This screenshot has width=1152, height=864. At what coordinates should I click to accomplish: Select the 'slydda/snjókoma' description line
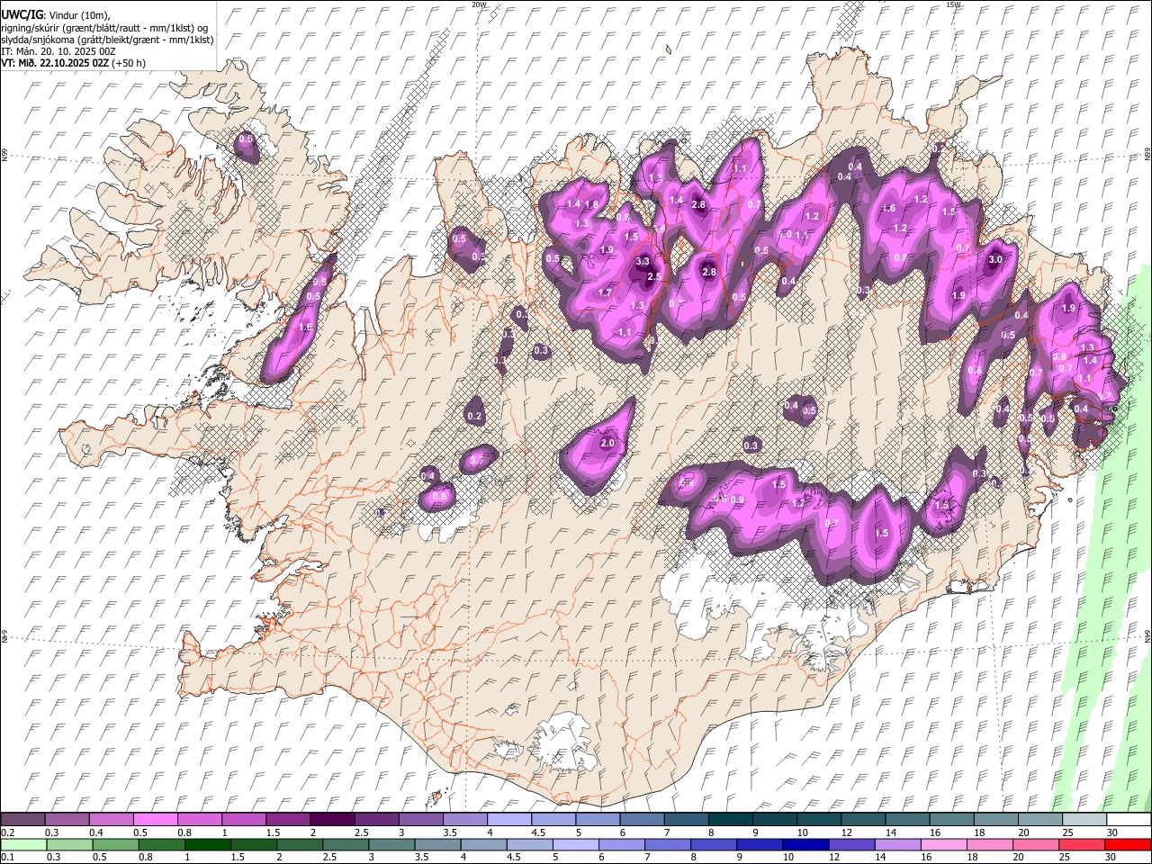107,40
